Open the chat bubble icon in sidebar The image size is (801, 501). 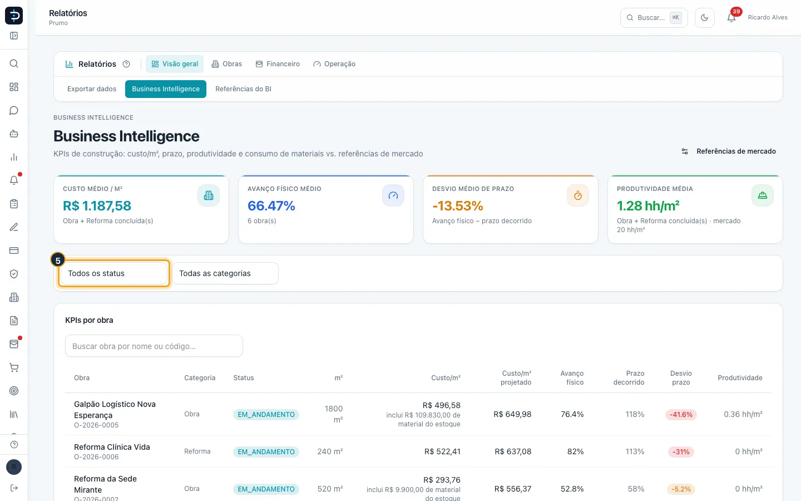(14, 110)
